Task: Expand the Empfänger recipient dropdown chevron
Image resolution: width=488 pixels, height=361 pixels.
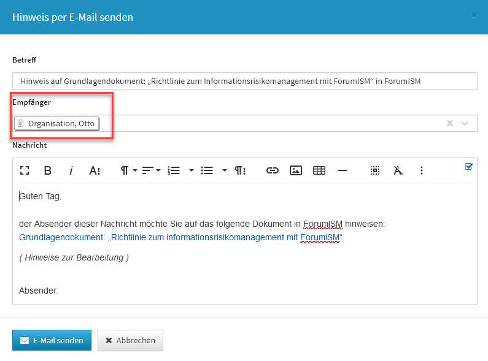Action: pyautogui.click(x=465, y=123)
